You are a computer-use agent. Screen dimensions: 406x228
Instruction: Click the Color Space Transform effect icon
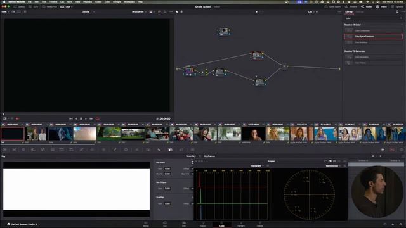350,37
